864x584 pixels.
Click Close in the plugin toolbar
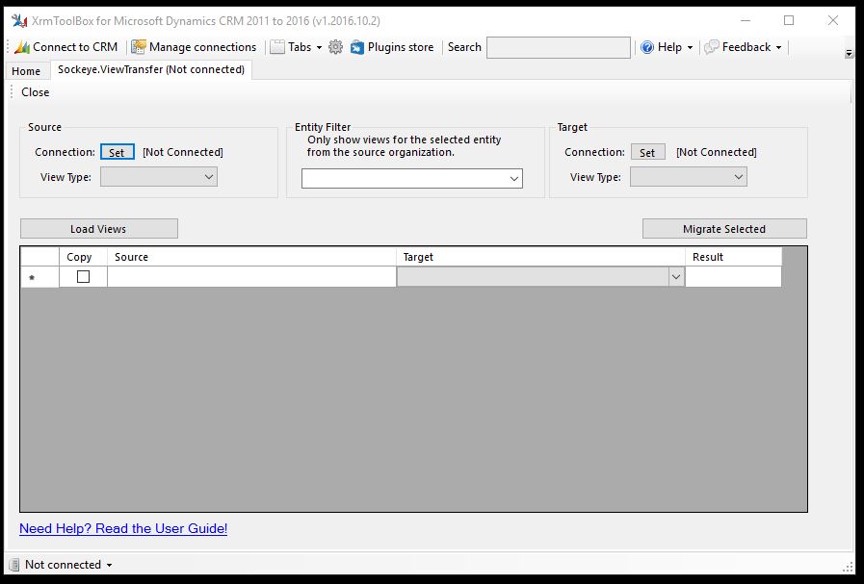[x=36, y=92]
